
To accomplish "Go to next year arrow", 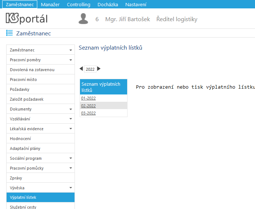I will [x=99, y=69].
